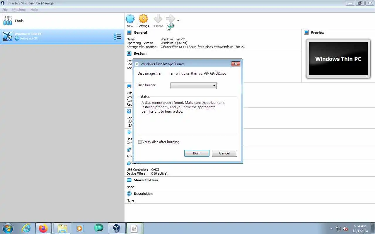
Task: Open Windows Explorer folder from taskbar
Action: coord(62,228)
